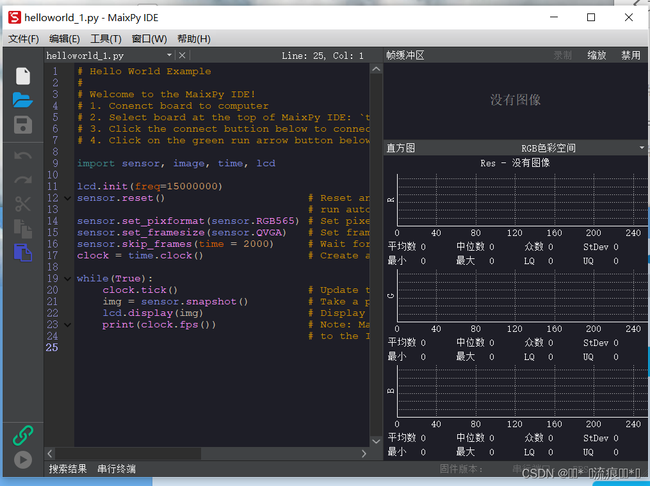Collapse the code fold at line 12
This screenshot has width=650, height=486.
pos(67,198)
